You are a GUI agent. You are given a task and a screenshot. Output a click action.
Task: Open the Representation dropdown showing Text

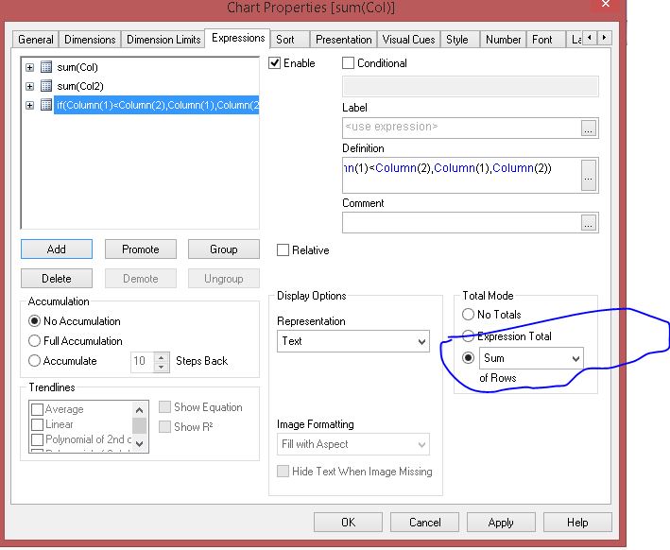[x=353, y=341]
